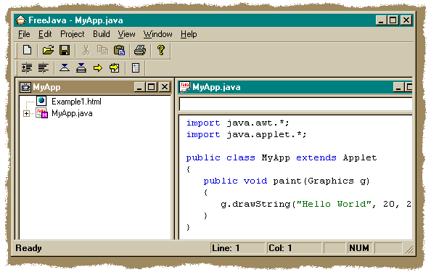Close the MyApp project window
The image size is (431, 275).
[x=165, y=87]
